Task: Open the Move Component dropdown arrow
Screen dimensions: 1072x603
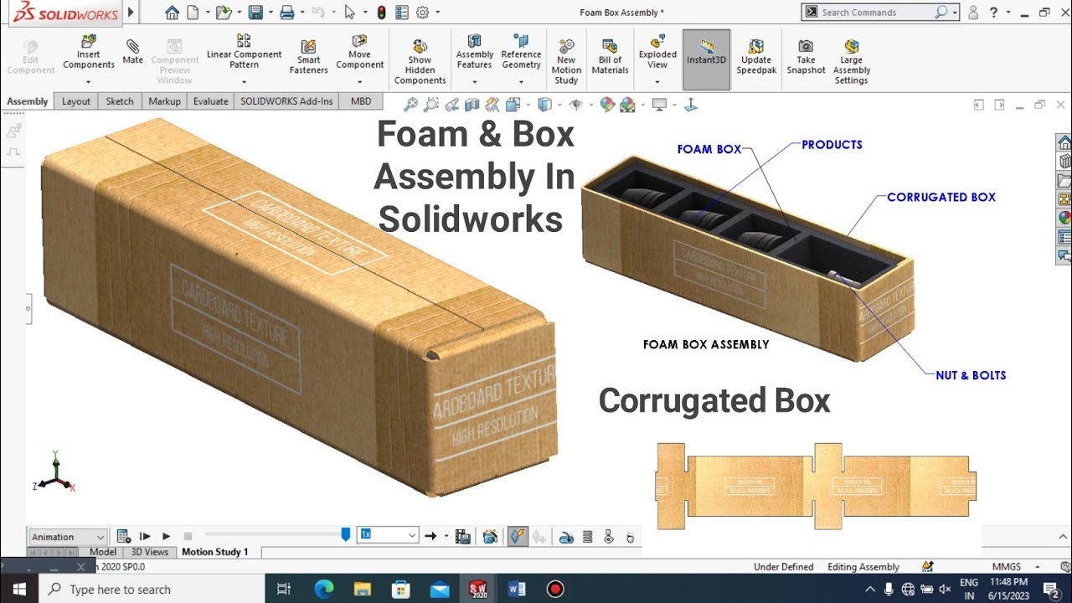Action: (x=360, y=82)
